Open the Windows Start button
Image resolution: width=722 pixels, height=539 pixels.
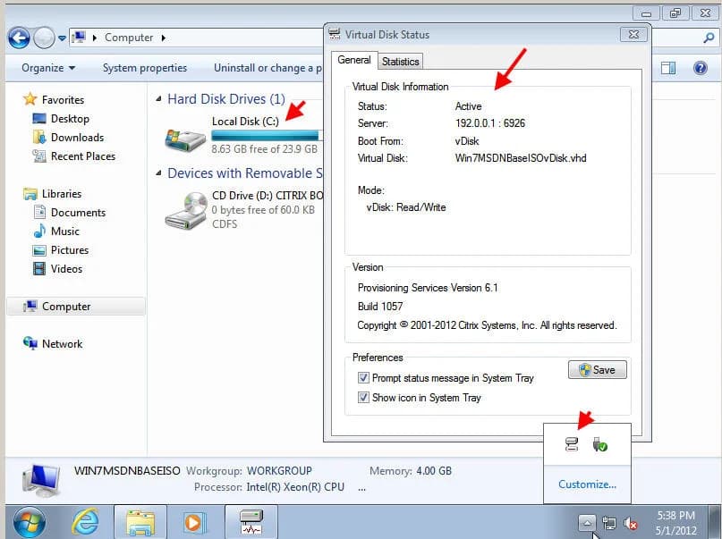(29, 522)
